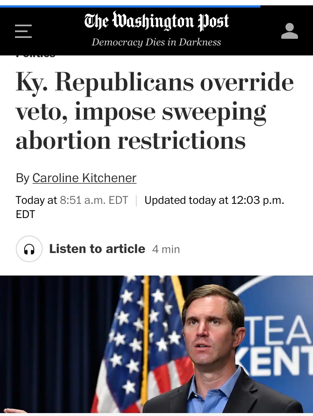Viewport: 313px width, 416px height.
Task: Click the "Listen to article" label
Action: tap(97, 249)
